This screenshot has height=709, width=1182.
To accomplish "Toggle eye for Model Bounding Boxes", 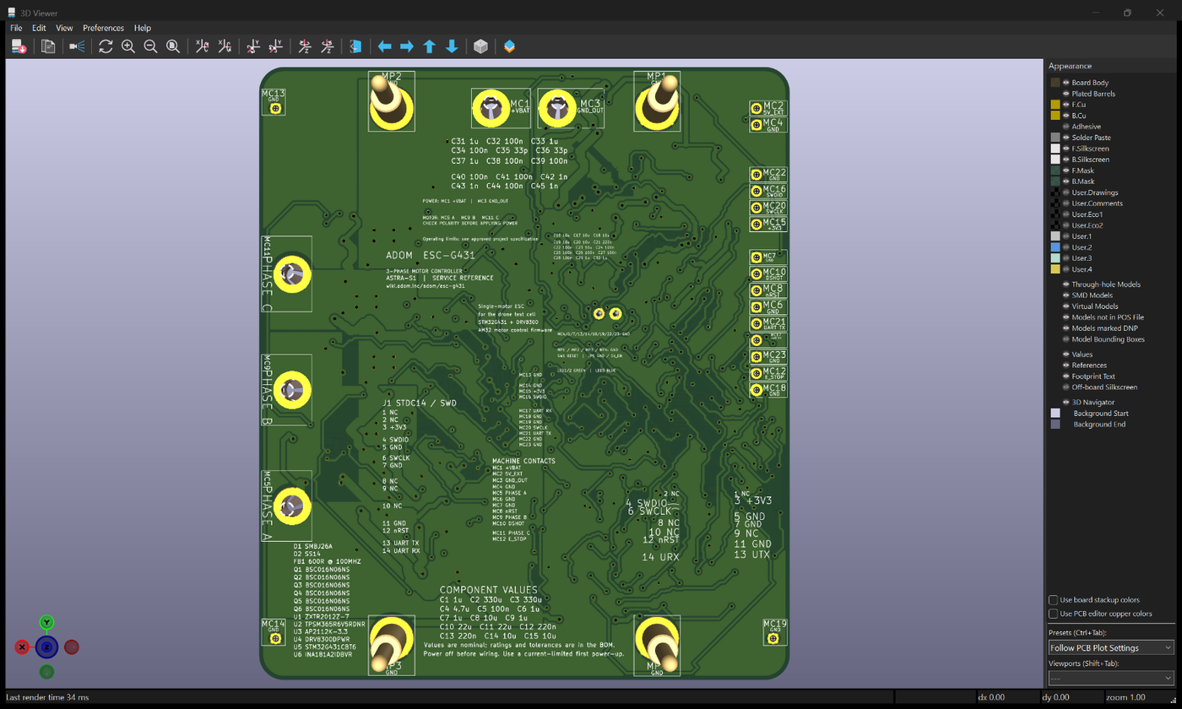I will click(1066, 339).
